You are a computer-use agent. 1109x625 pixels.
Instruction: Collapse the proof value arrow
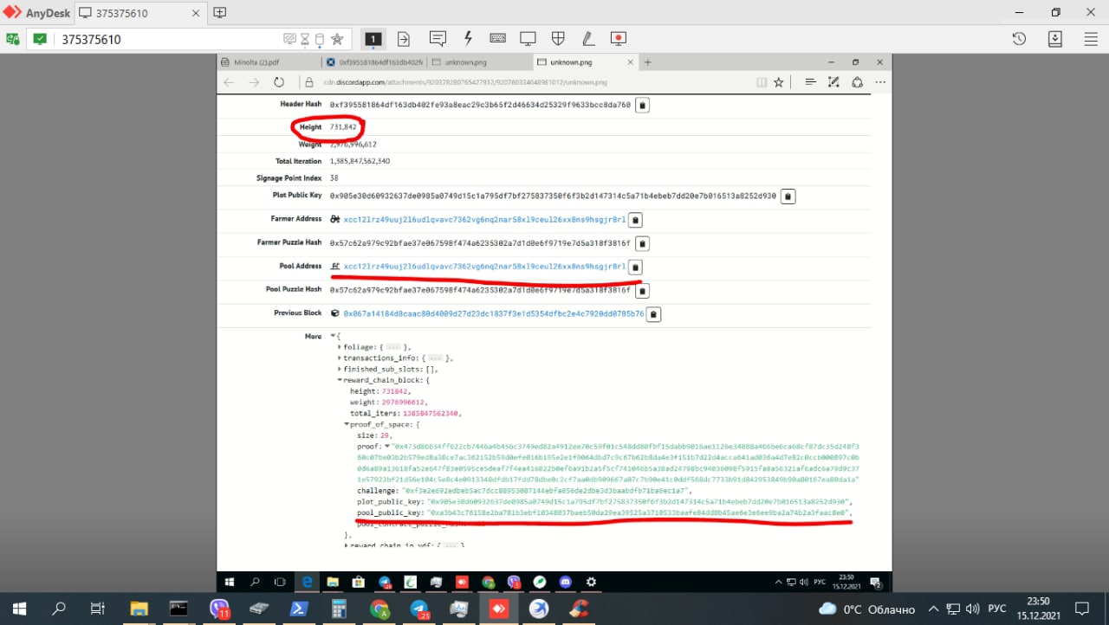(387, 446)
